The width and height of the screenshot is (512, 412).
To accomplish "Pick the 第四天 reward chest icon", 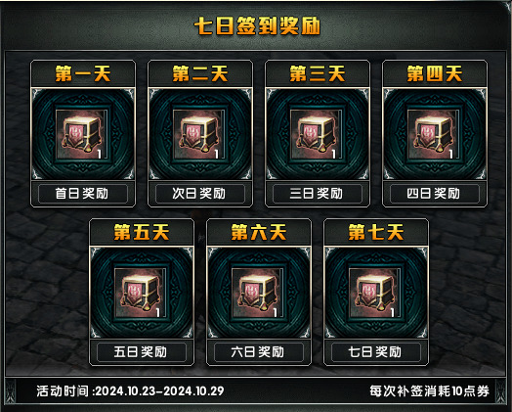I will (434, 134).
